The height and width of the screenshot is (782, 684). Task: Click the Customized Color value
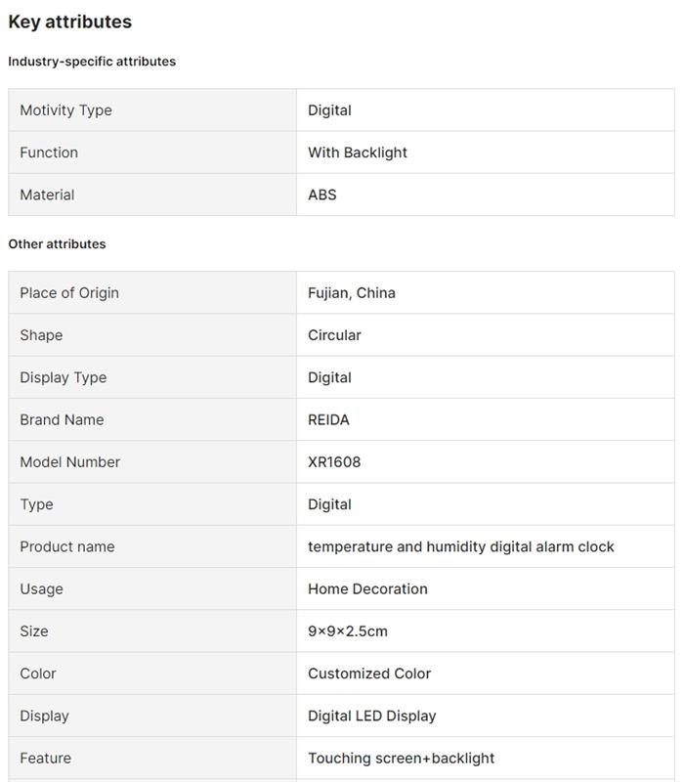pyautogui.click(x=369, y=673)
